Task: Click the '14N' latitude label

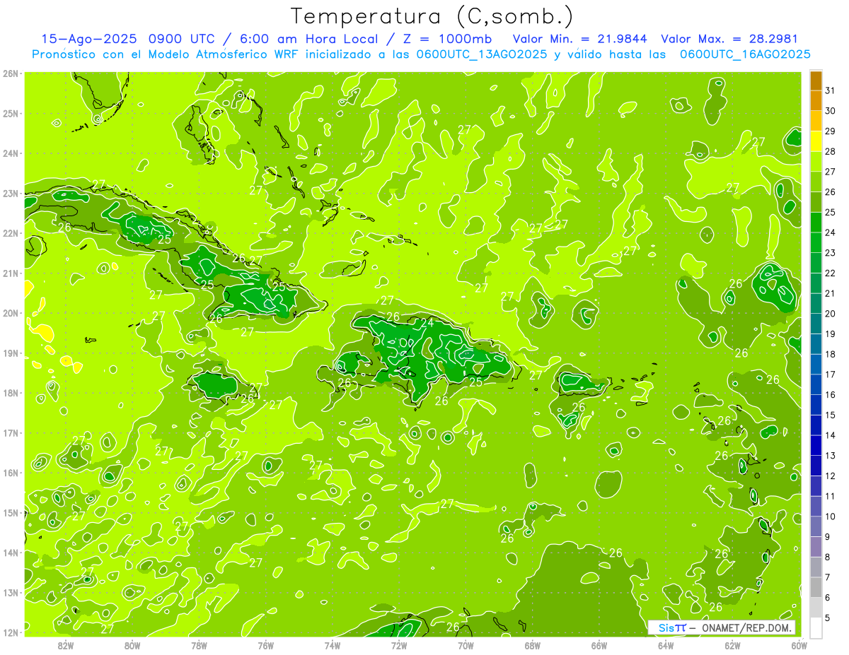Action: click(11, 553)
